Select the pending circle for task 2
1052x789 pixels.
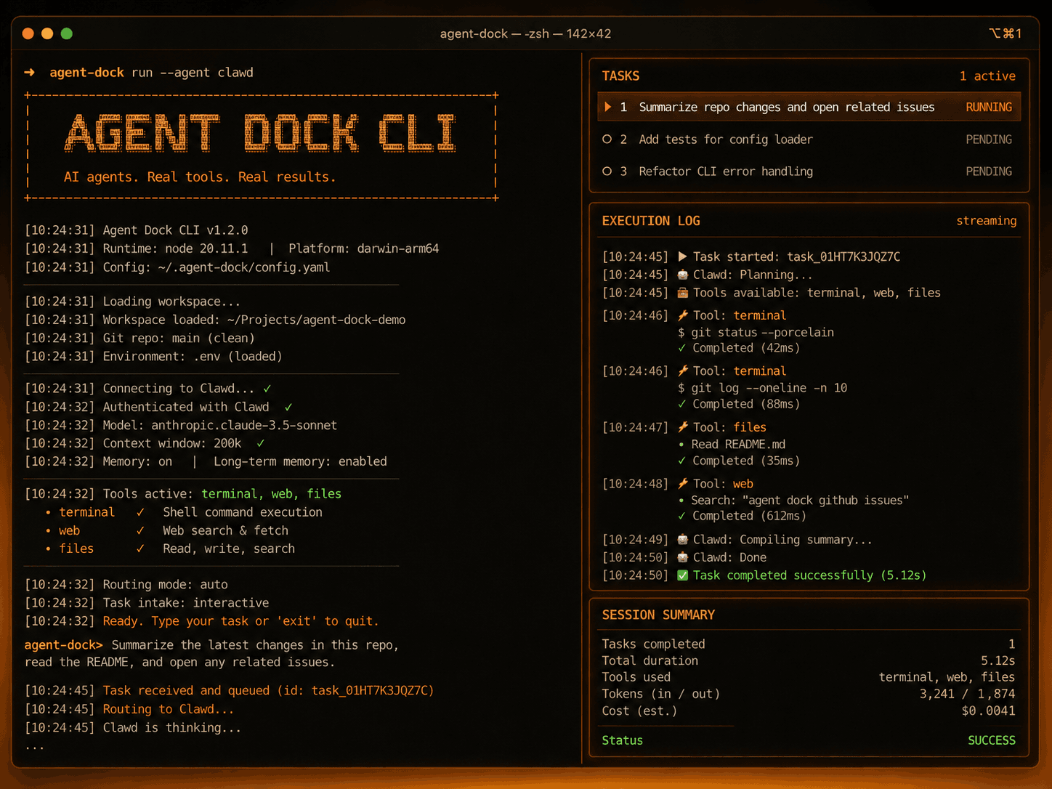pos(607,139)
